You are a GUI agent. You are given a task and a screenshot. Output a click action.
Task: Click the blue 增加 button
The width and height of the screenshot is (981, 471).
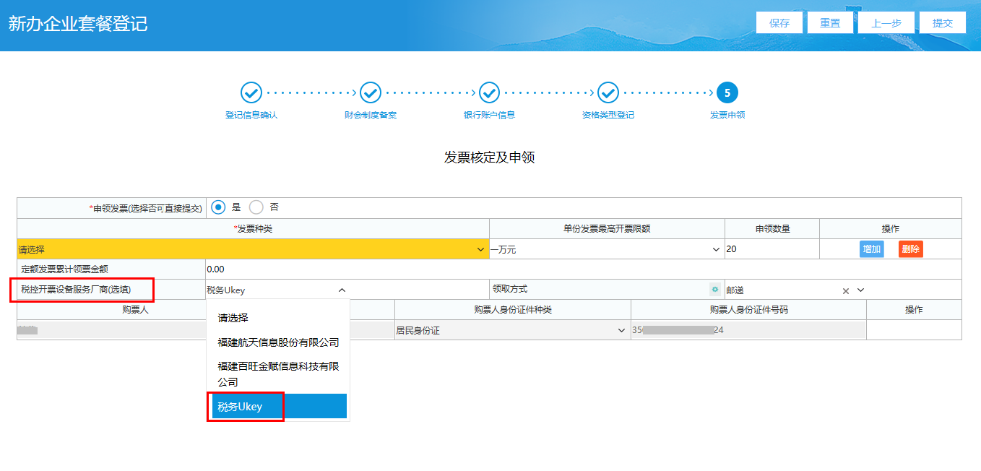pos(871,249)
